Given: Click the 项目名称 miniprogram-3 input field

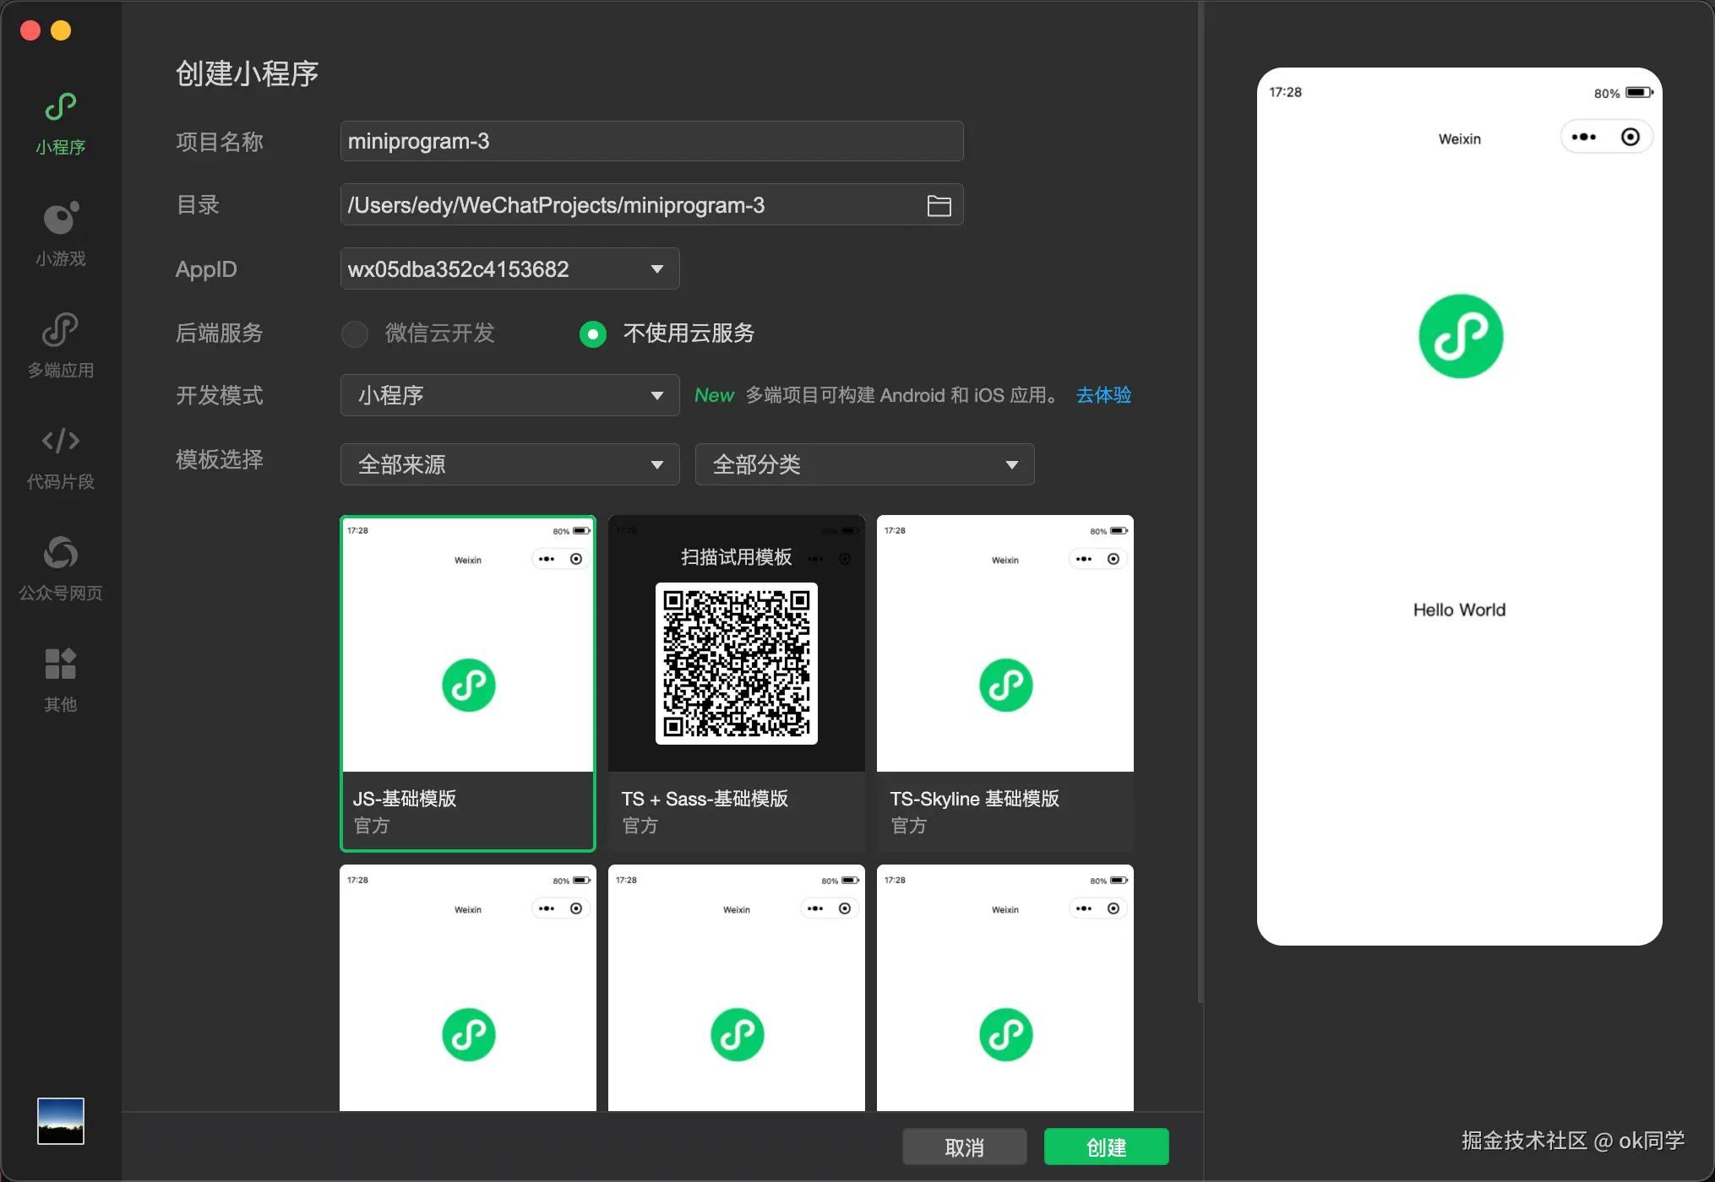Looking at the screenshot, I should [x=651, y=141].
